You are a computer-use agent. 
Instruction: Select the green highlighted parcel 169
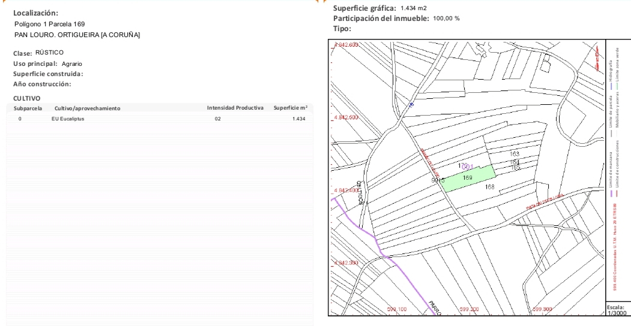[468, 179]
